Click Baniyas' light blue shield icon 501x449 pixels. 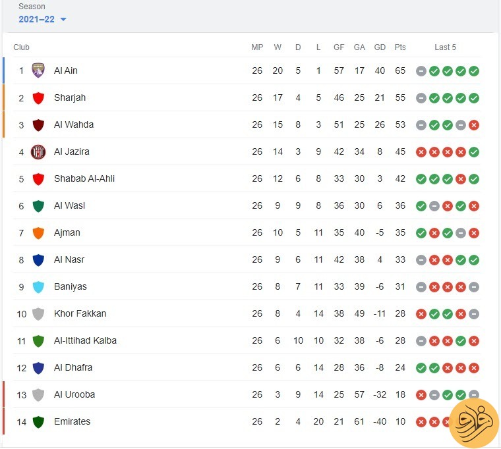coord(38,287)
